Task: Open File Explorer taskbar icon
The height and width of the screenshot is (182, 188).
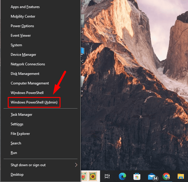Action: pos(181,176)
